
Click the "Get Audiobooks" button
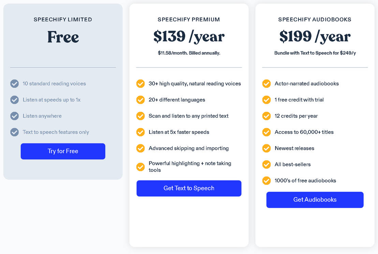click(315, 200)
